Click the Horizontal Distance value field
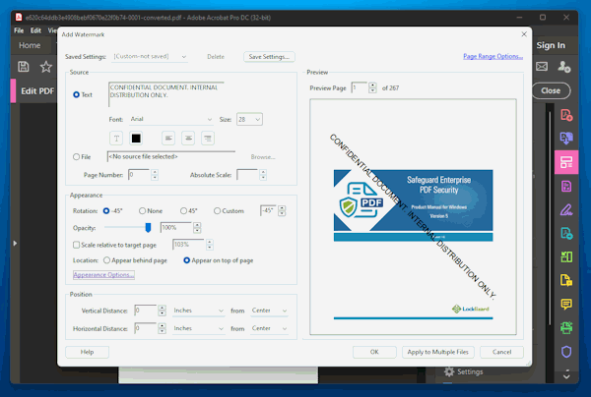591x397 pixels. tap(146, 328)
